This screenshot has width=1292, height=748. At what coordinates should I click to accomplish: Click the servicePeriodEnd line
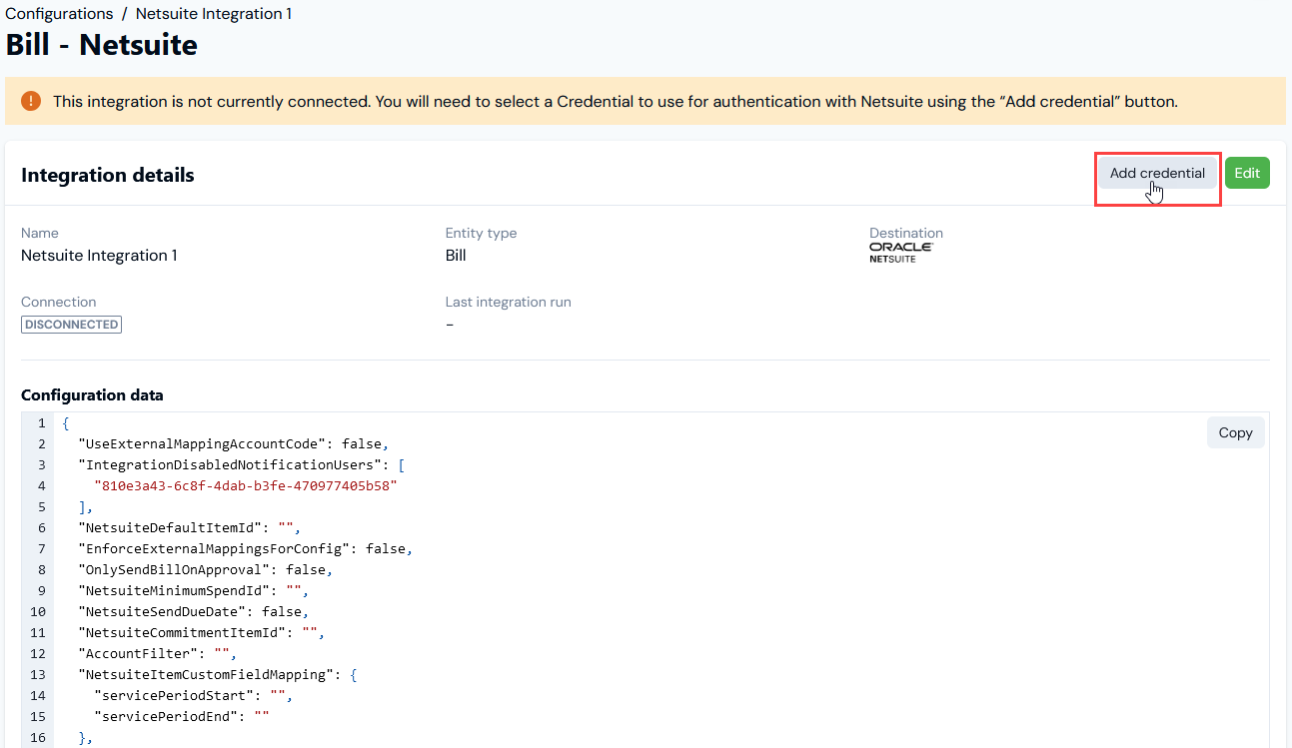181,716
